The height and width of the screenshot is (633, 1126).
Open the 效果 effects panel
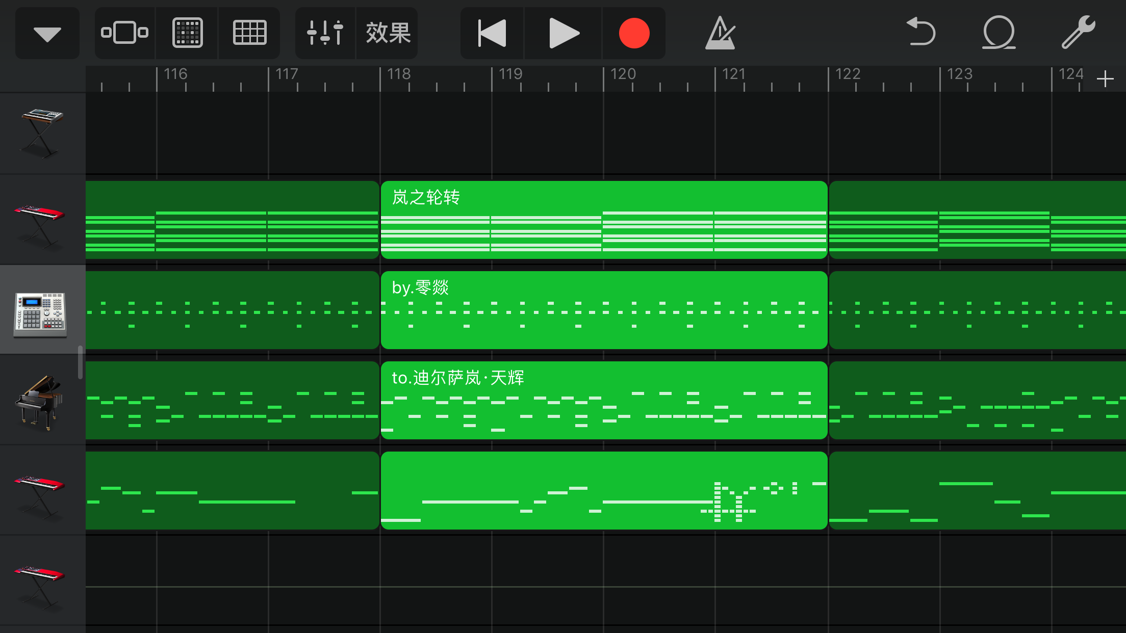388,33
